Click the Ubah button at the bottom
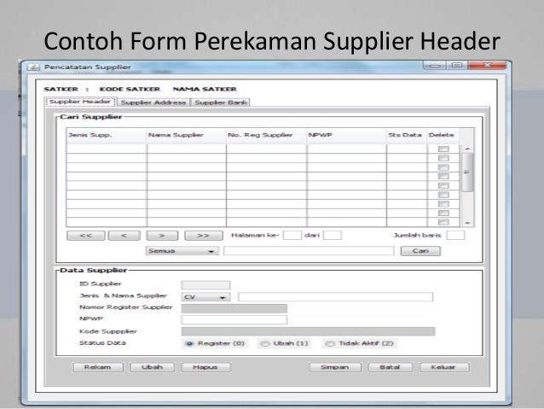The width and height of the screenshot is (544, 409). point(152,367)
